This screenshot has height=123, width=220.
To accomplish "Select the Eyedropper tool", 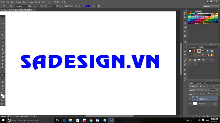I will [x=3, y=39].
